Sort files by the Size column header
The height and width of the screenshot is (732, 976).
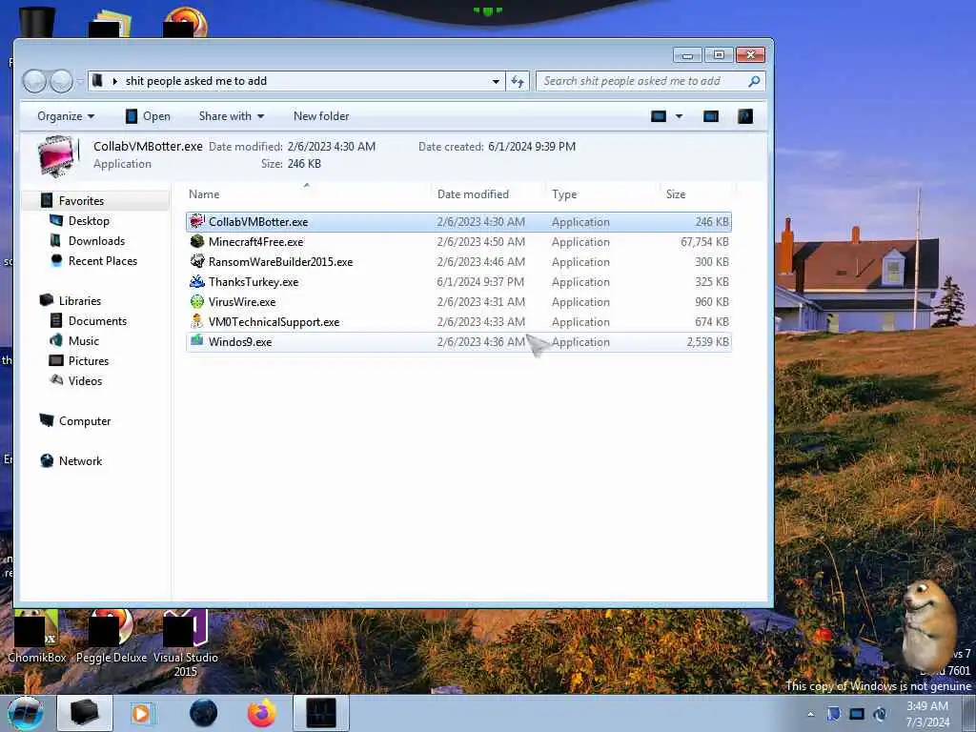click(676, 194)
